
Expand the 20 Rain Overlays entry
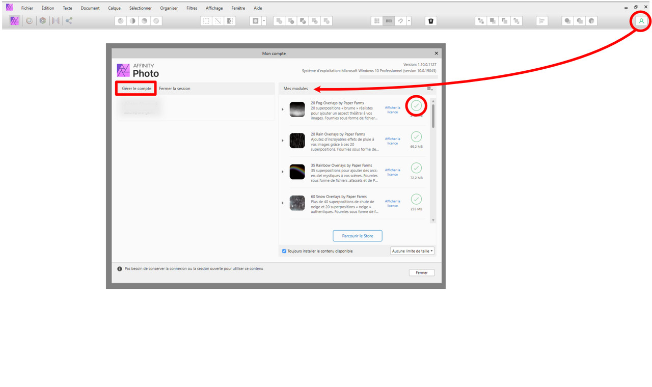(x=283, y=141)
